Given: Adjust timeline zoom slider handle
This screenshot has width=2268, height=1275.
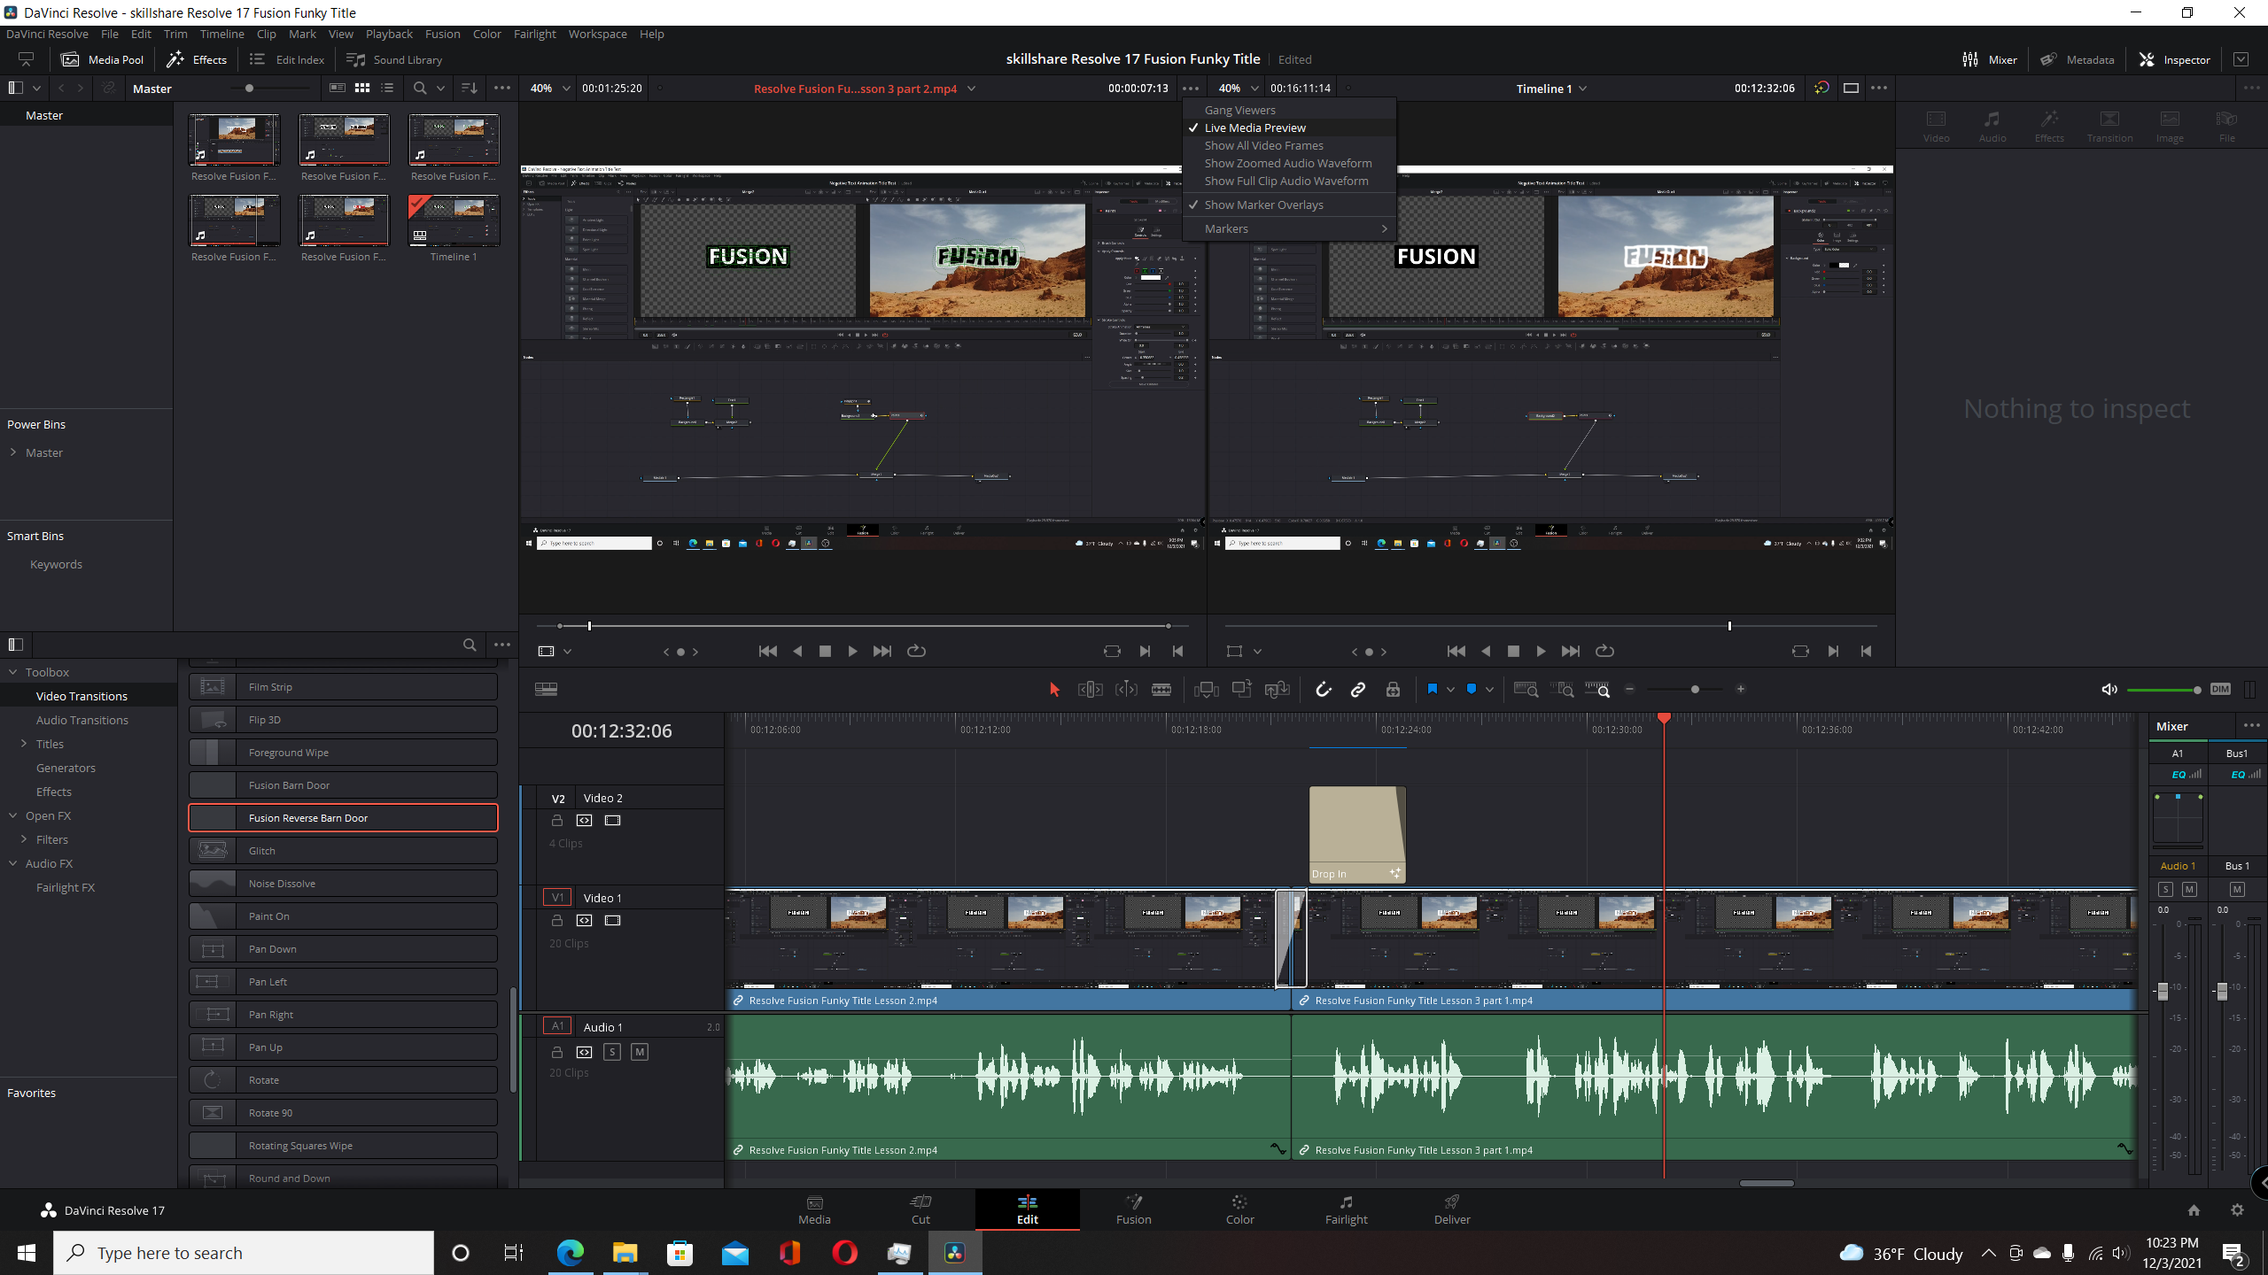Looking at the screenshot, I should point(1695,690).
